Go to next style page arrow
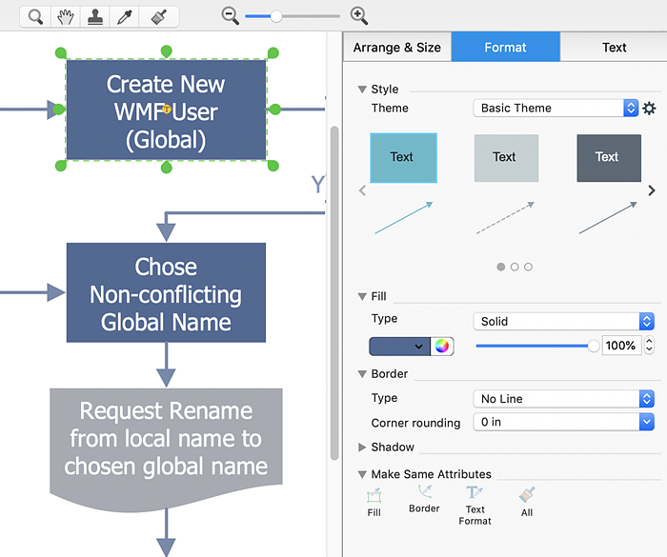The height and width of the screenshot is (557, 667). (651, 190)
